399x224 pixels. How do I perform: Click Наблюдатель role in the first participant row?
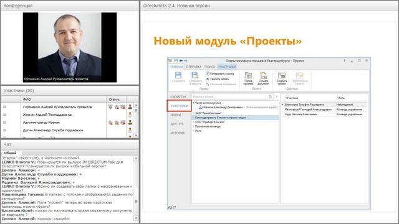click(x=345, y=105)
